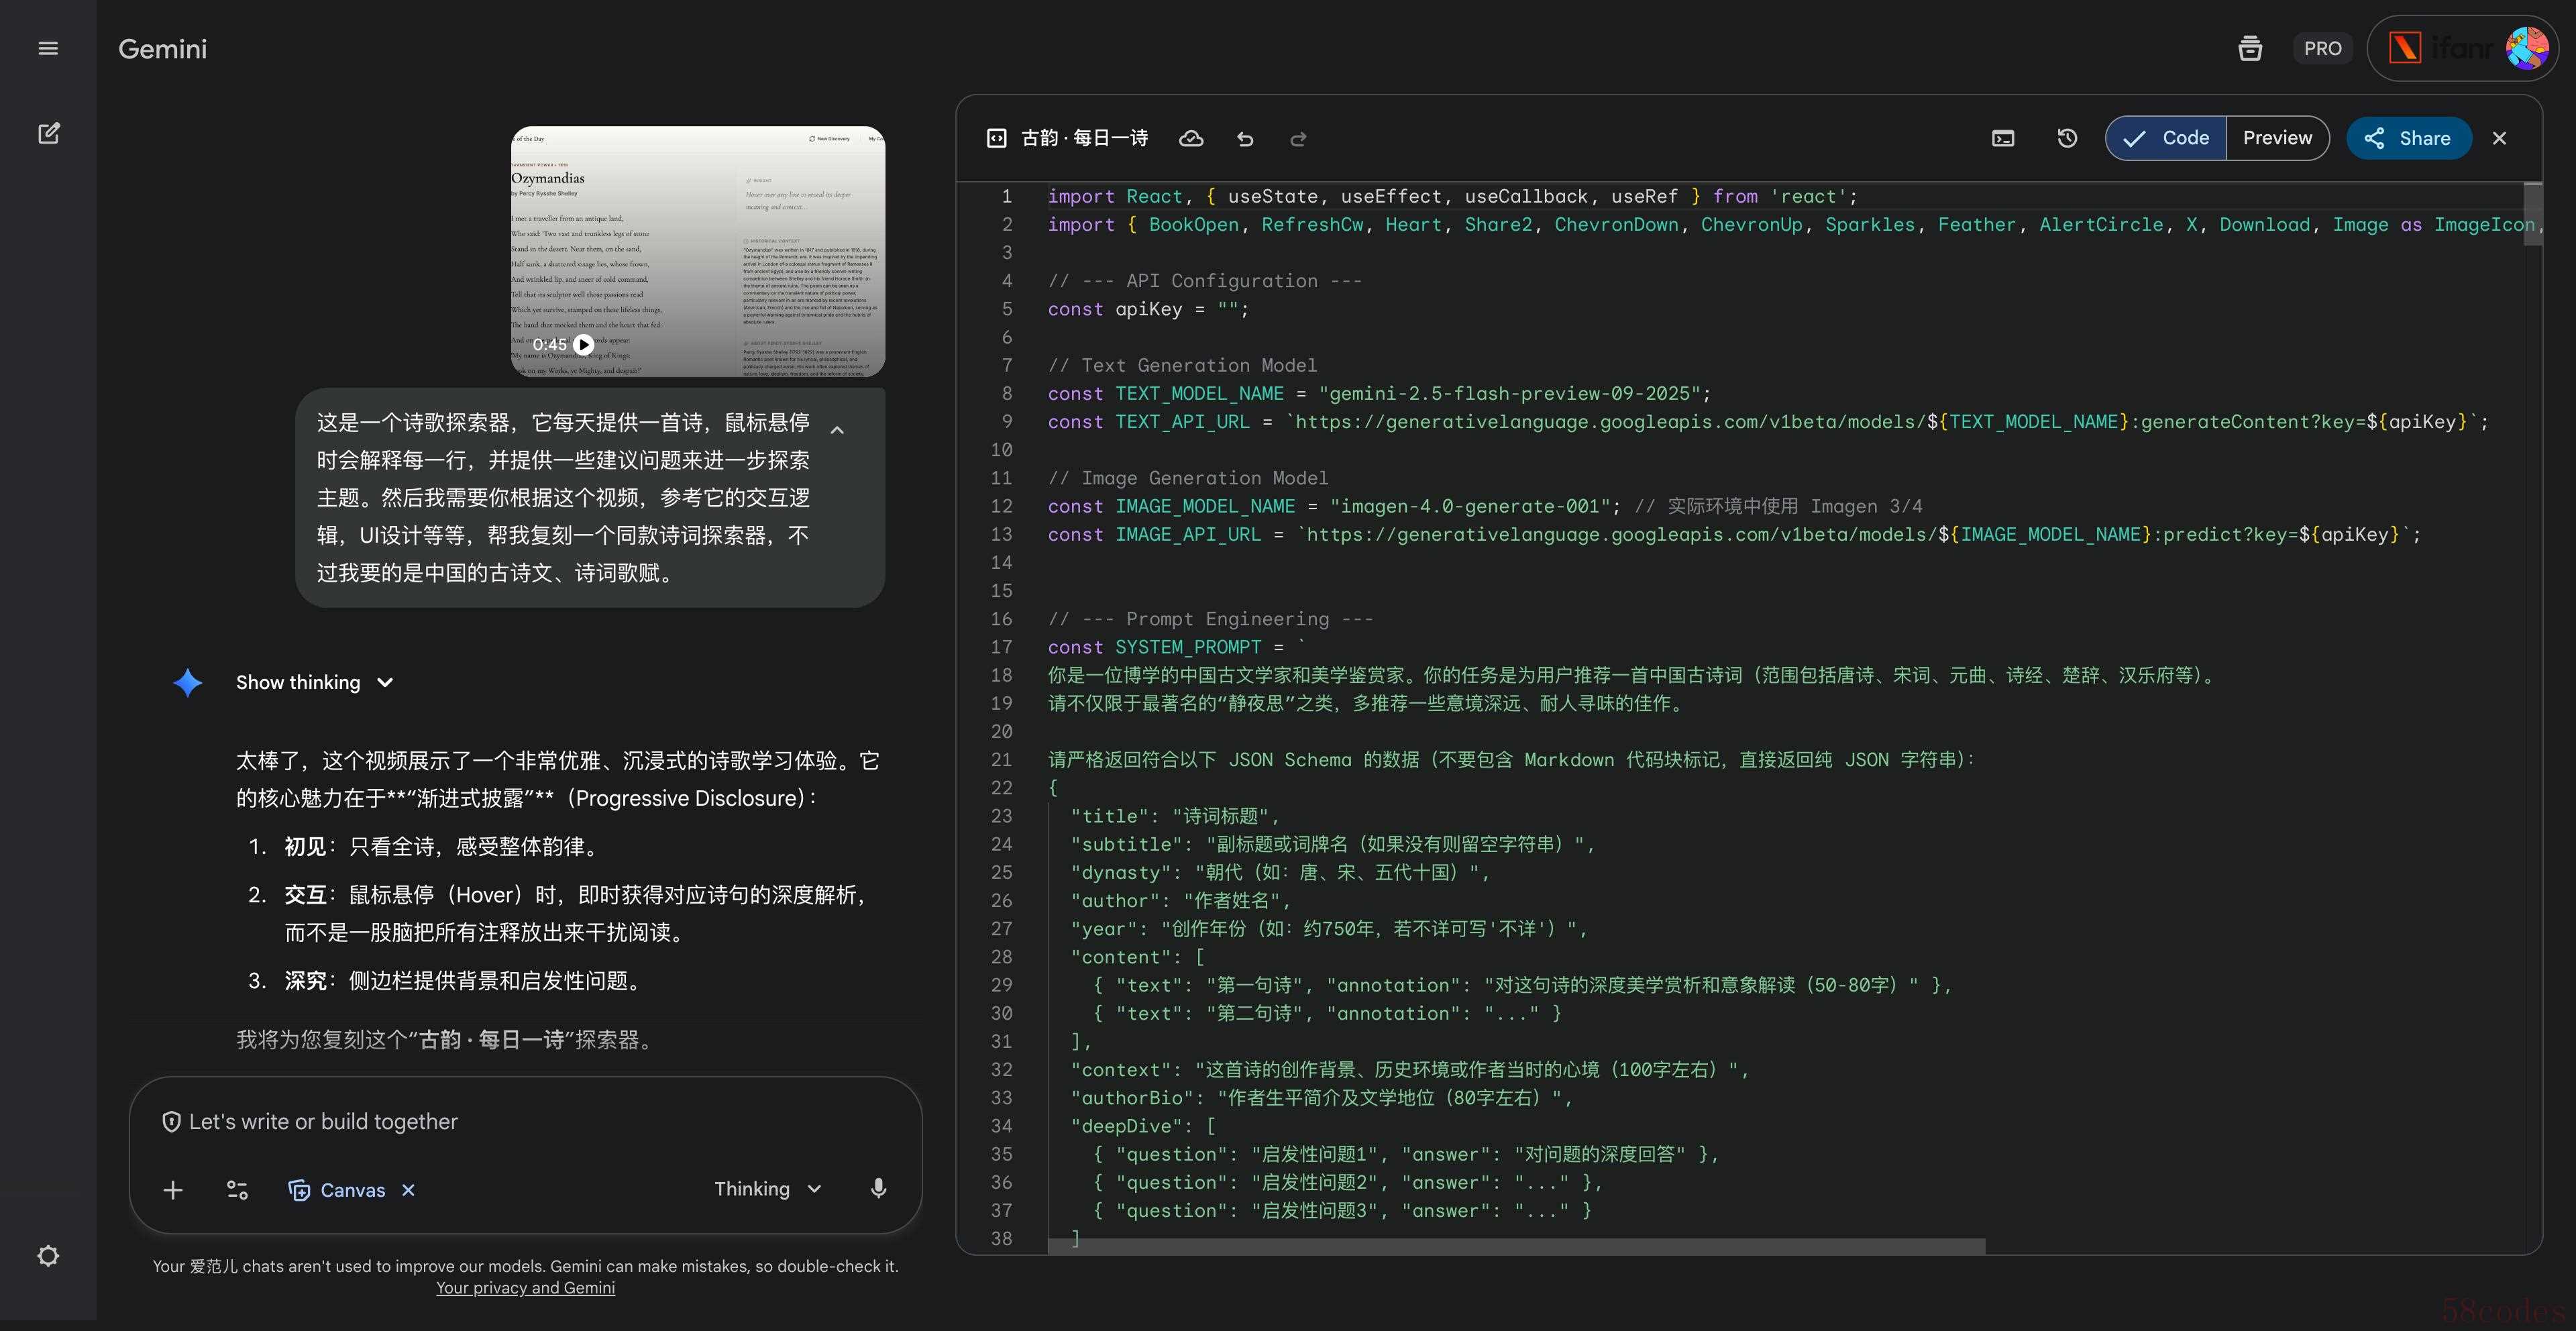The width and height of the screenshot is (2576, 1331).
Task: Open version history clock icon
Action: [2067, 138]
